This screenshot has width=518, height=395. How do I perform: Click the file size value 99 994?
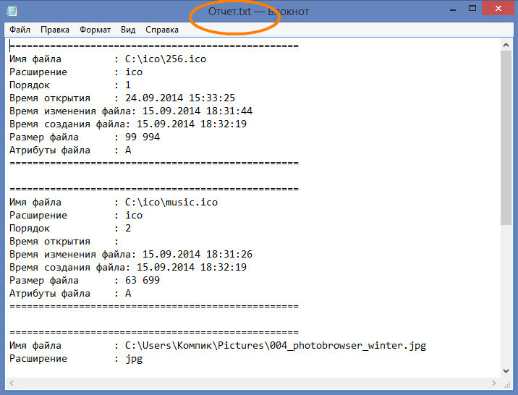click(143, 137)
